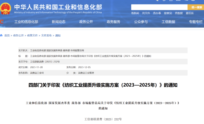Open the 要投诉 quick link
This screenshot has height=124, width=204.
click(190, 13)
